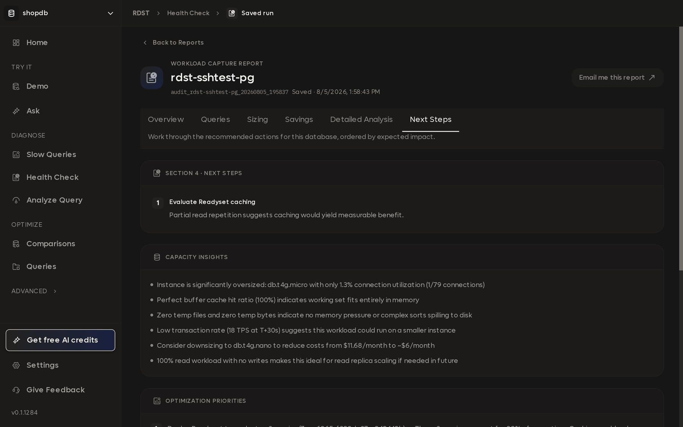Go back via Back to Reports chevron
Viewport: 683px width, 427px height.
click(145, 43)
